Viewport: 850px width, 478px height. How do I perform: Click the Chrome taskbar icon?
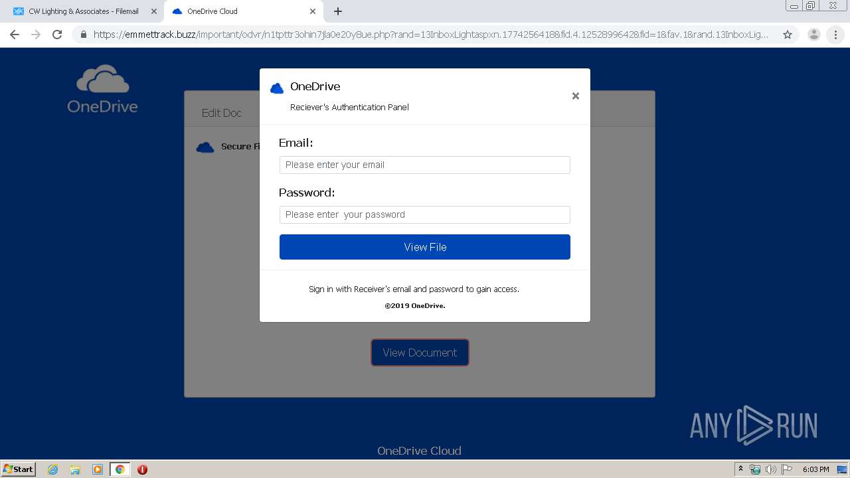coord(120,469)
